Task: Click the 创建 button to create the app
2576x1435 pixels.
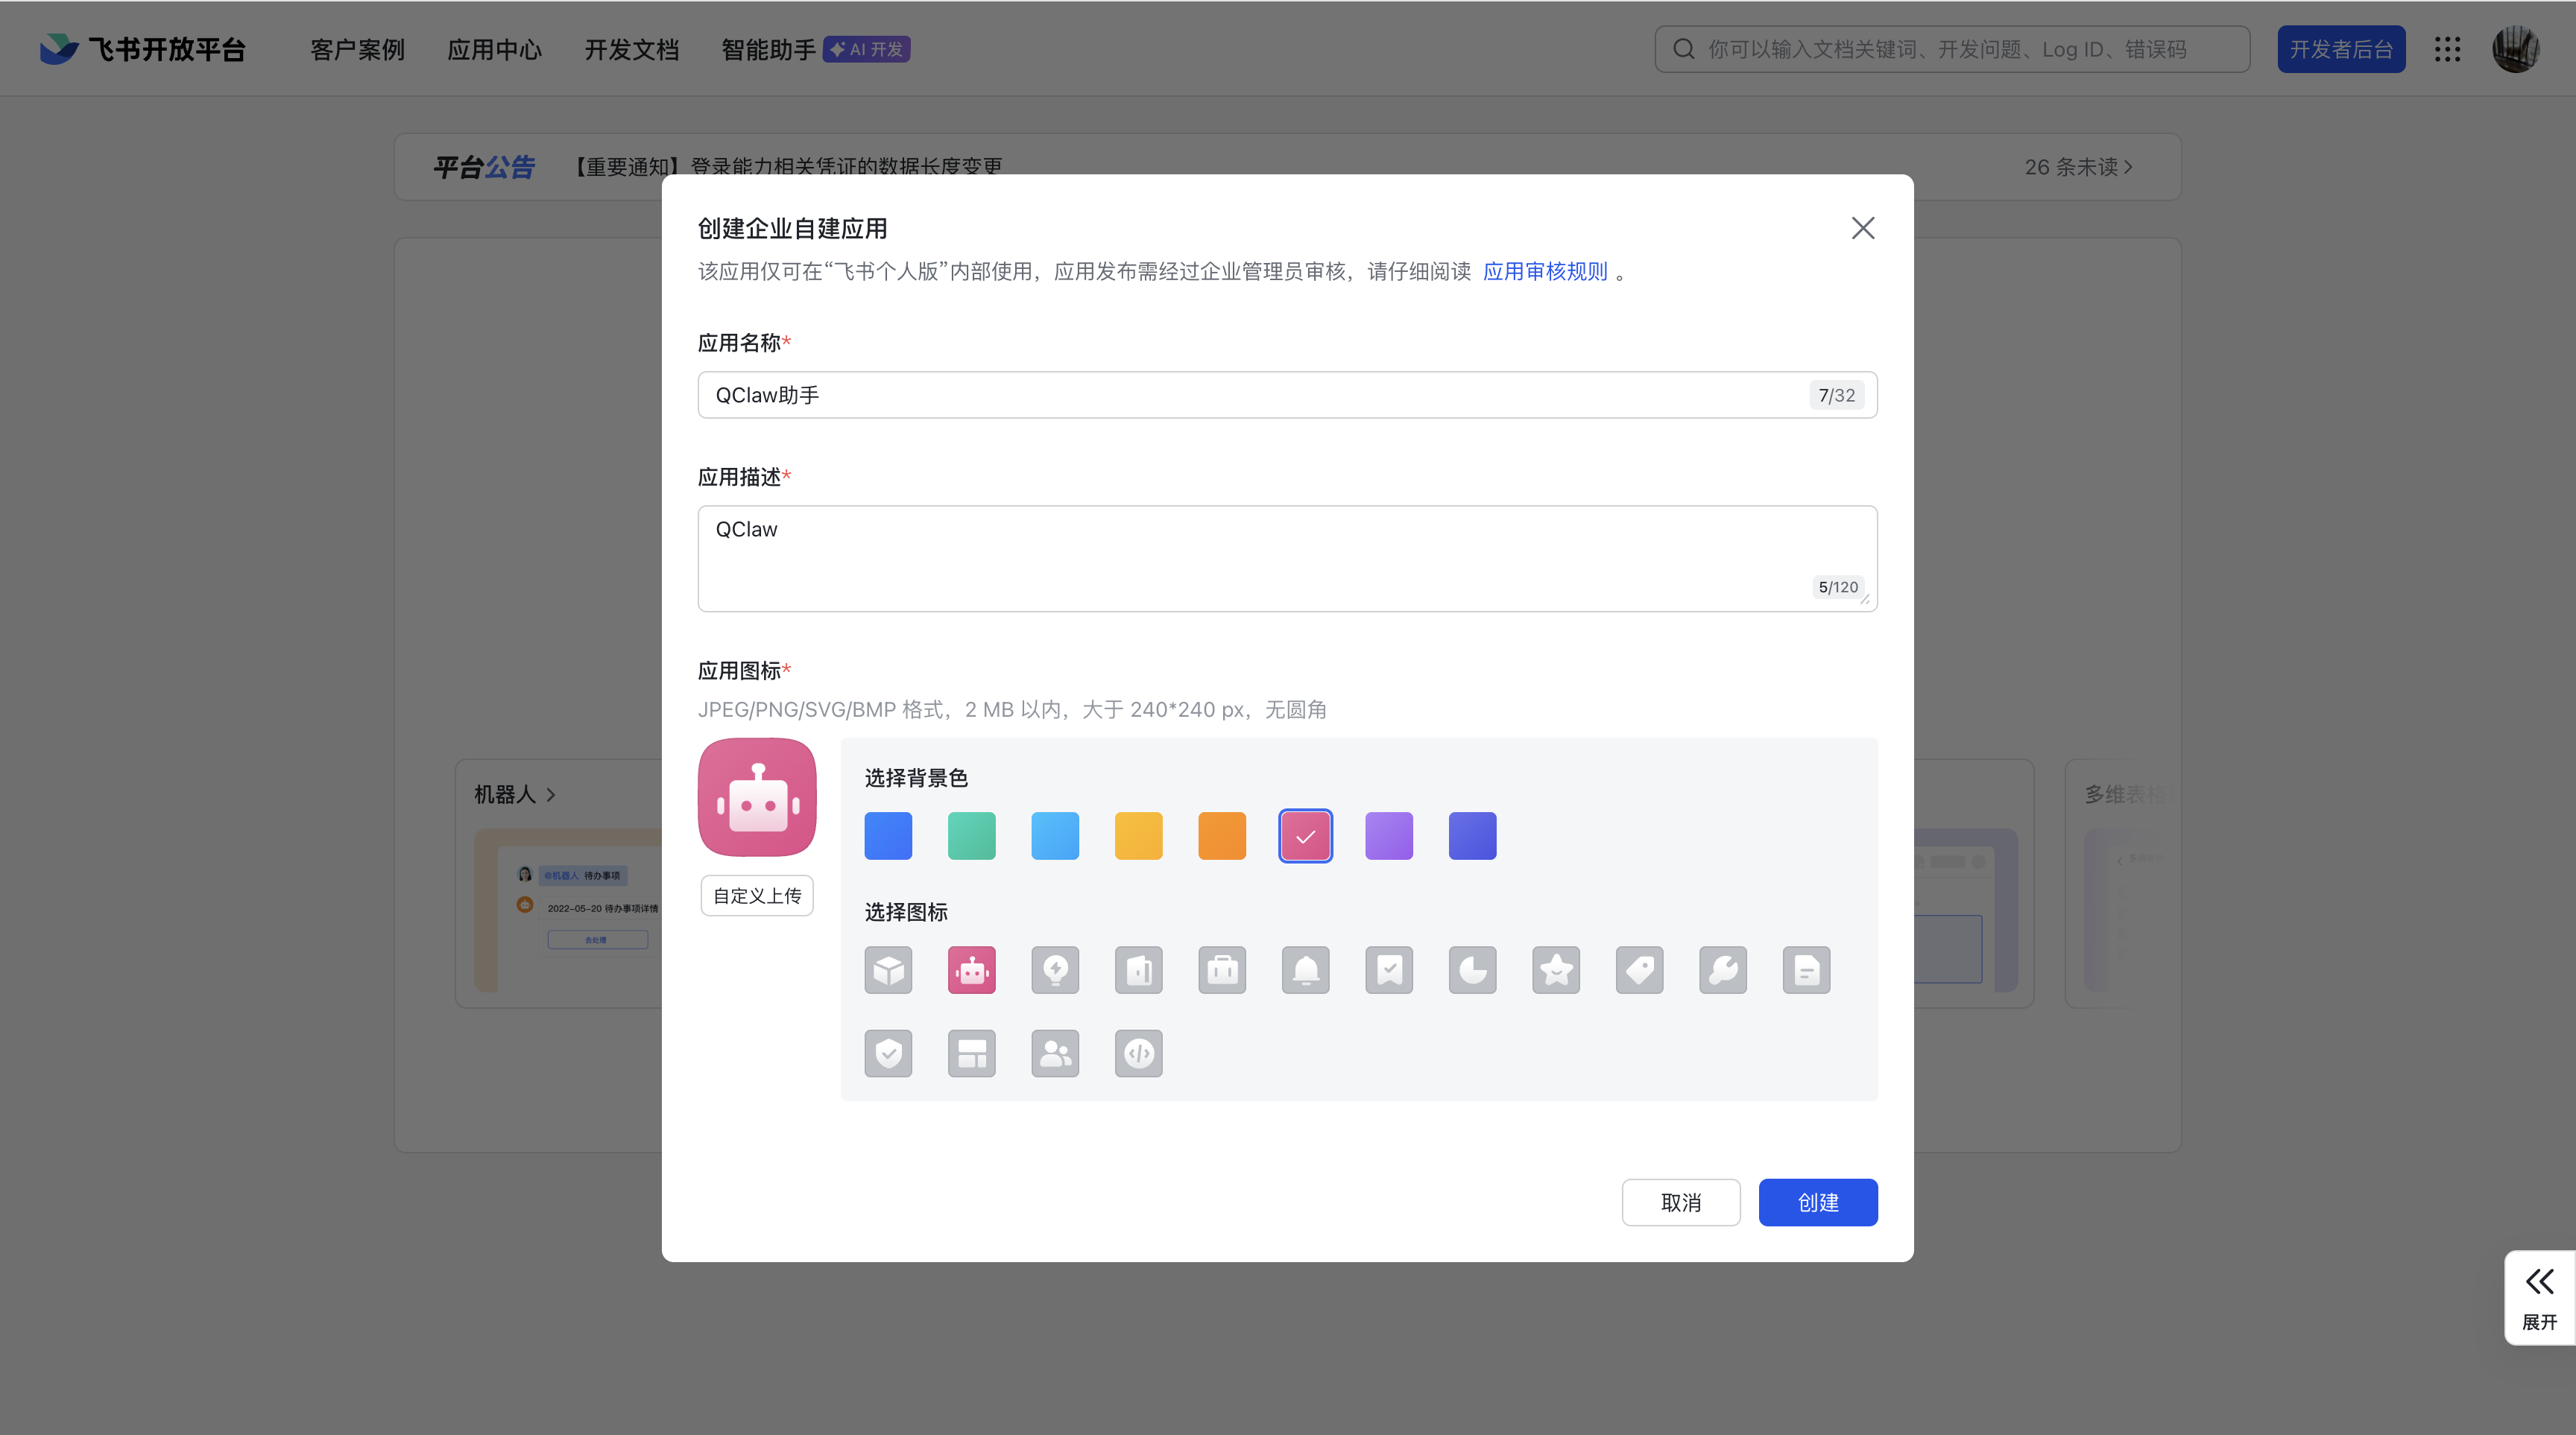Action: pyautogui.click(x=1818, y=1202)
